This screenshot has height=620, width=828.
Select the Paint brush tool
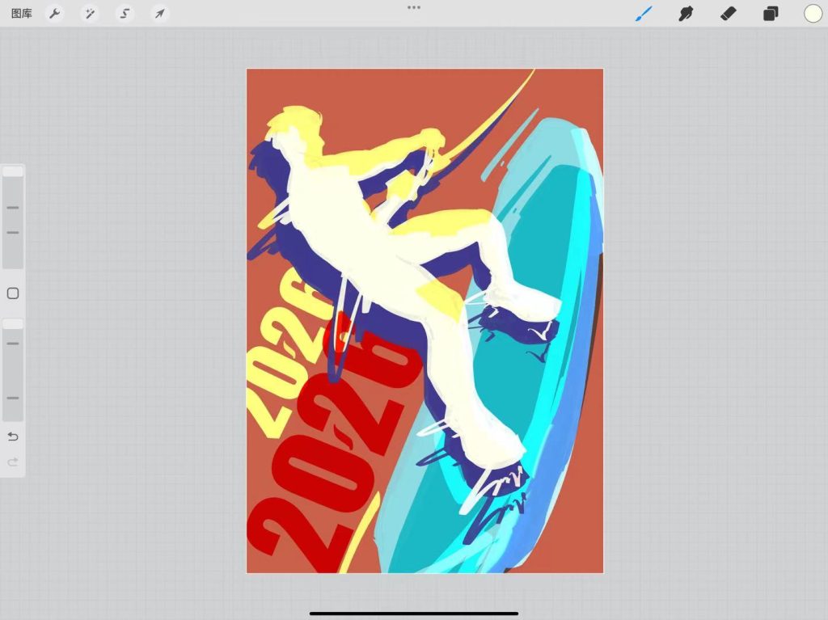pos(644,14)
